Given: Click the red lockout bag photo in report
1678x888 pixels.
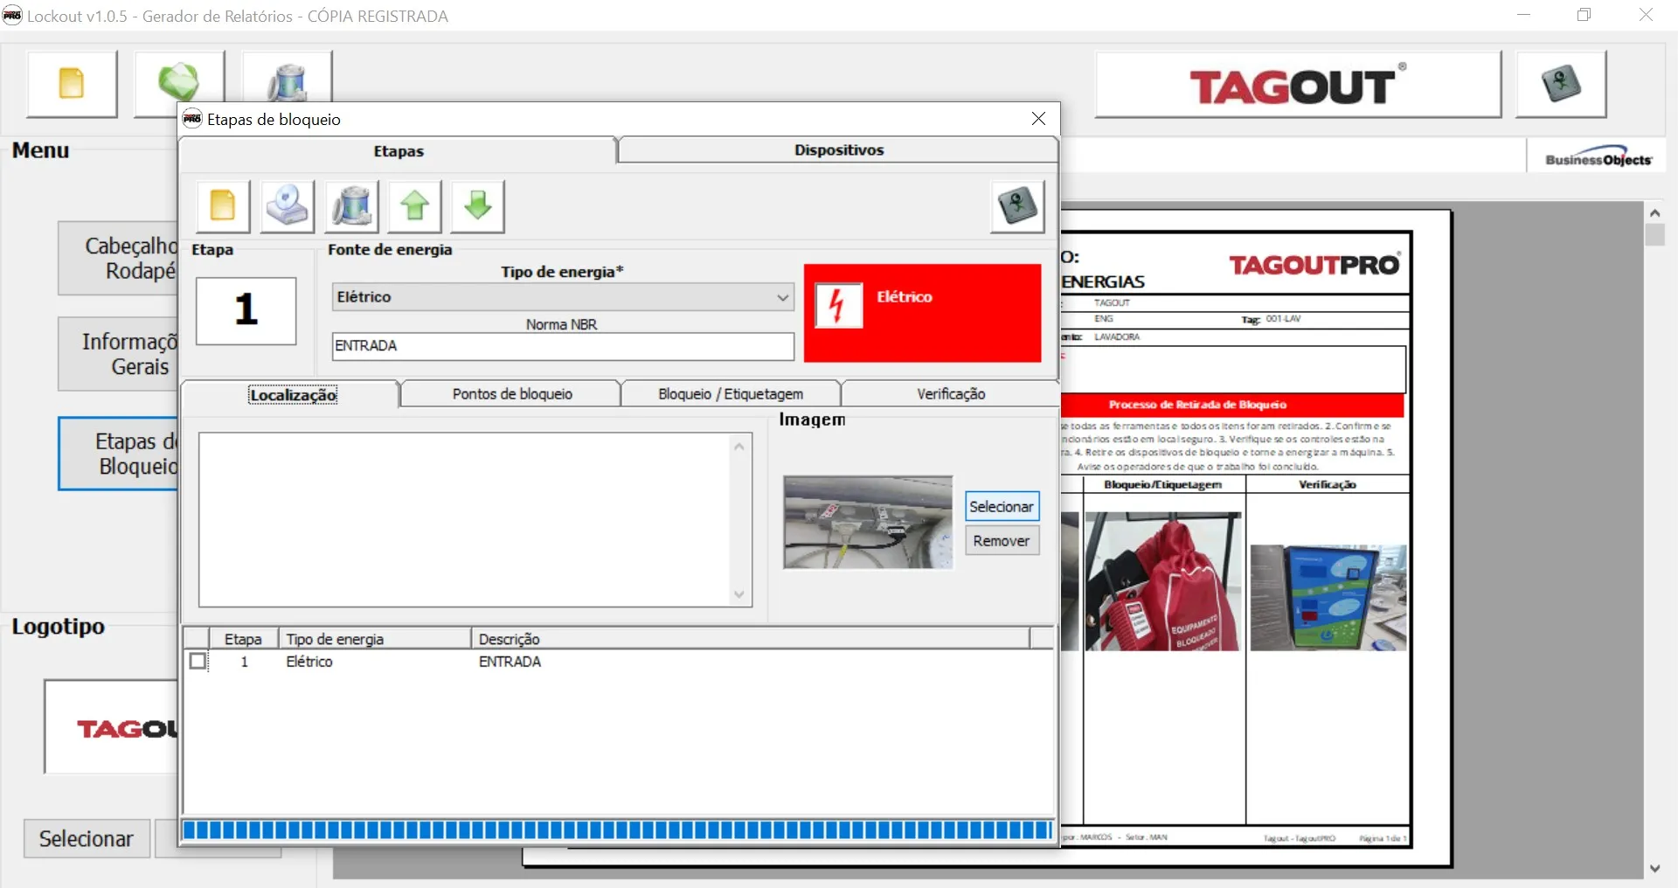Looking at the screenshot, I should (x=1162, y=581).
